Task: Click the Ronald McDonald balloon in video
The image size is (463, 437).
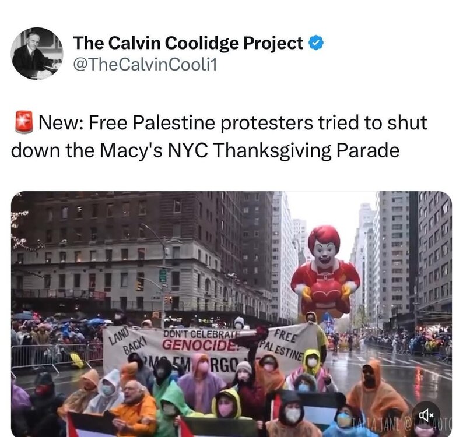Action: pos(325,272)
